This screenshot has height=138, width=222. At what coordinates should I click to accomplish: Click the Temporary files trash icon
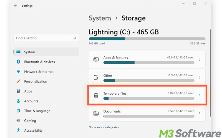pyautogui.click(x=96, y=95)
